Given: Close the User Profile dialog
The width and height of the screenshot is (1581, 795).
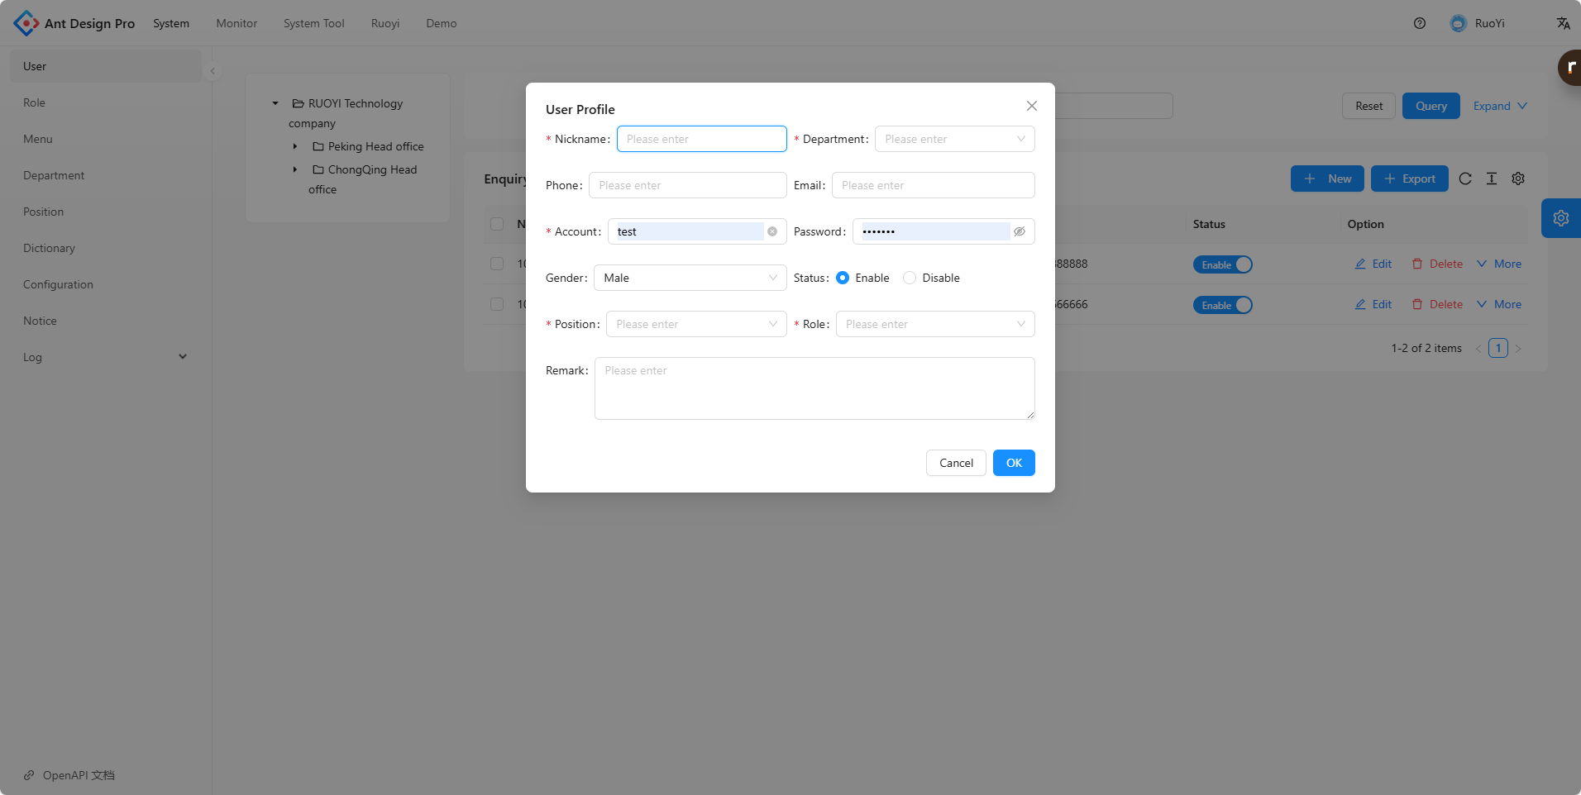Looking at the screenshot, I should point(1031,106).
